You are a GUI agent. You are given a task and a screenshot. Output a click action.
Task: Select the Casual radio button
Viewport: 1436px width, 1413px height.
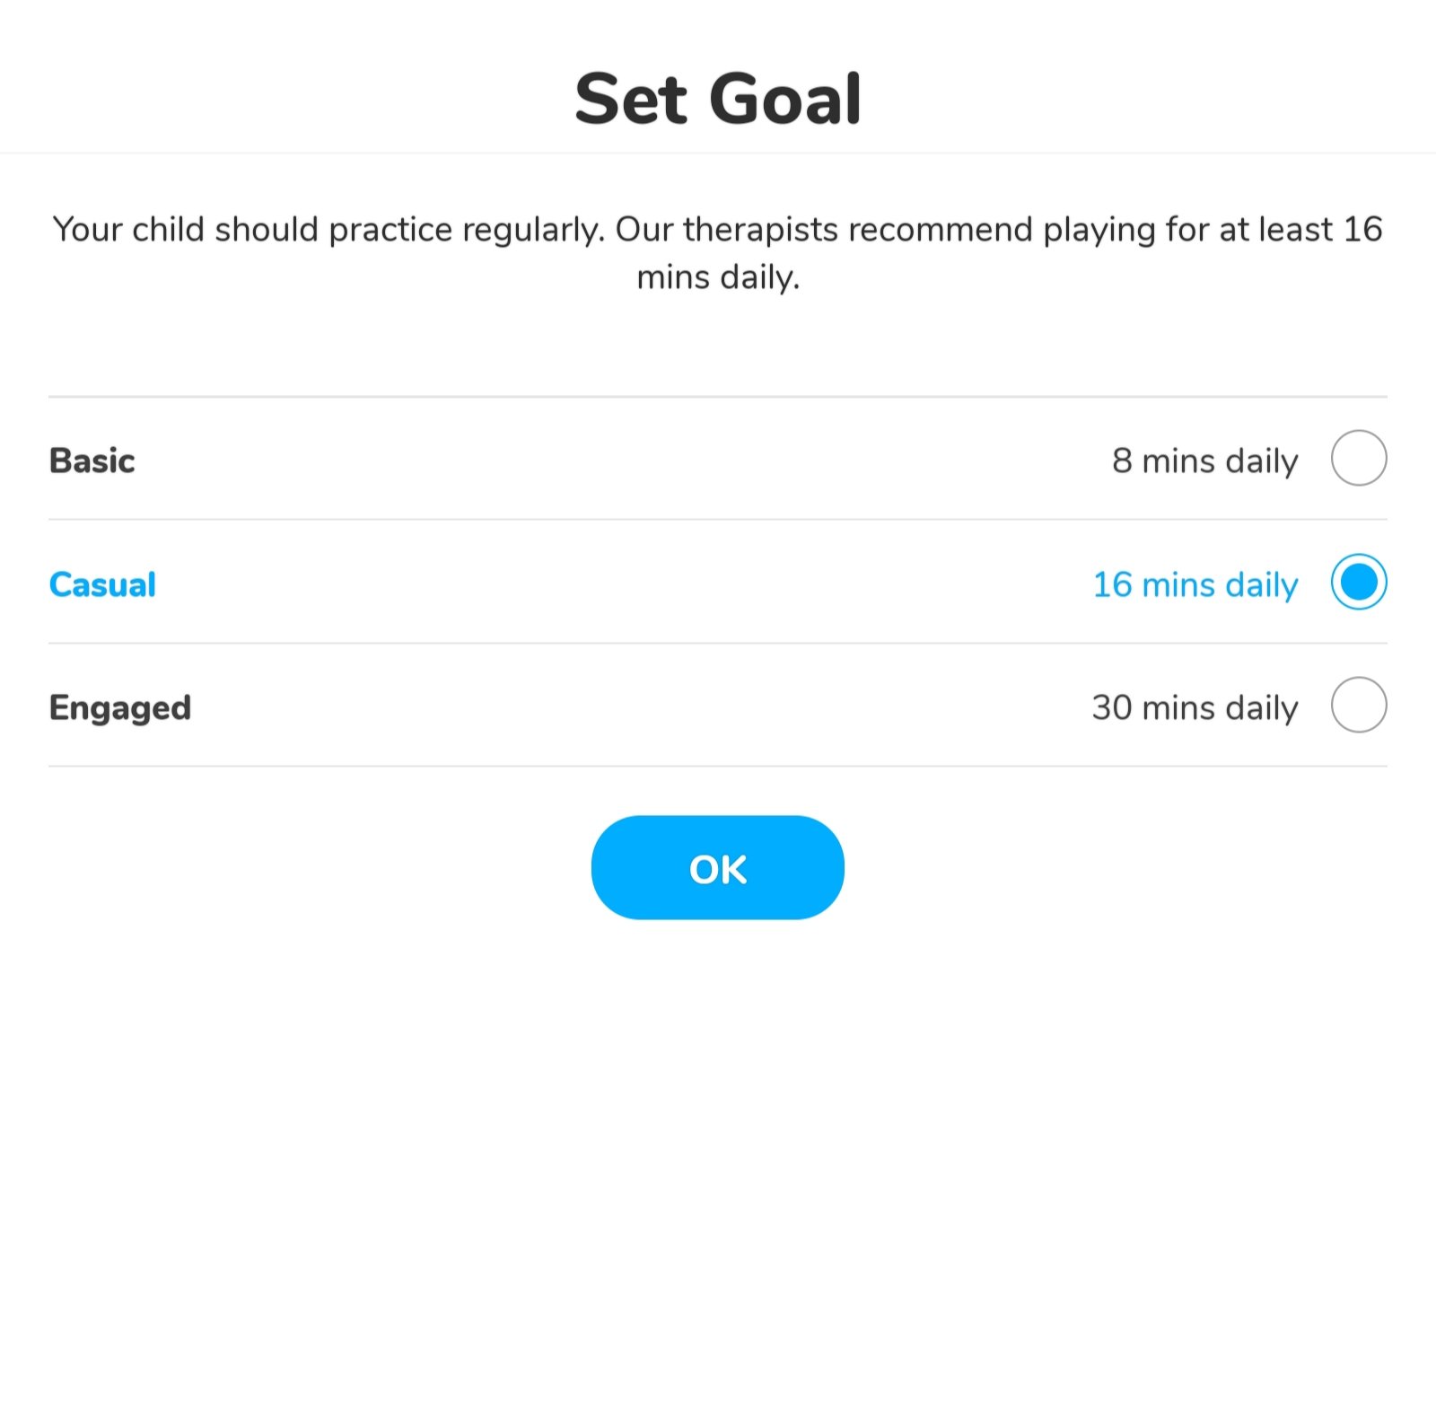(1358, 582)
